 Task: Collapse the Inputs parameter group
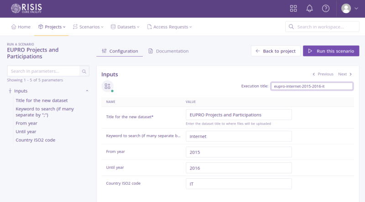[87, 91]
